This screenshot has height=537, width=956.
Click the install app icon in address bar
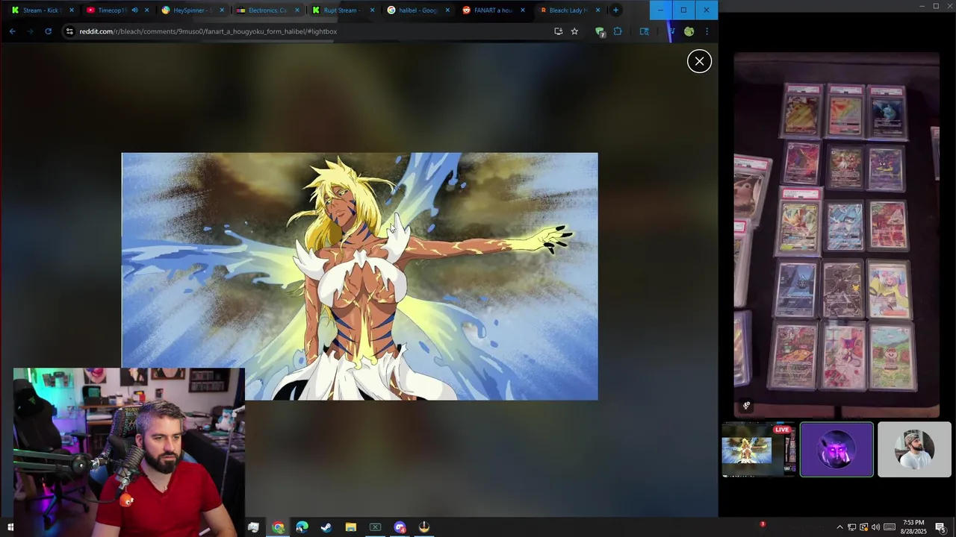coord(558,31)
